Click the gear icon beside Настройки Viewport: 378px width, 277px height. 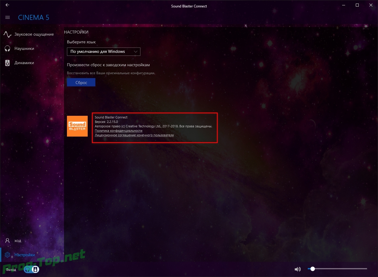click(8, 255)
